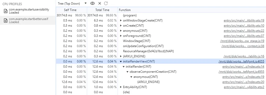Expand the EntryAbility(CINT) row
Viewport: 266px width, 95px height.
click(121, 87)
